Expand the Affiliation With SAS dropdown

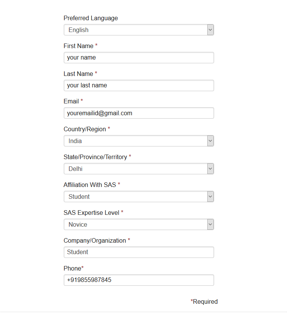139,197
